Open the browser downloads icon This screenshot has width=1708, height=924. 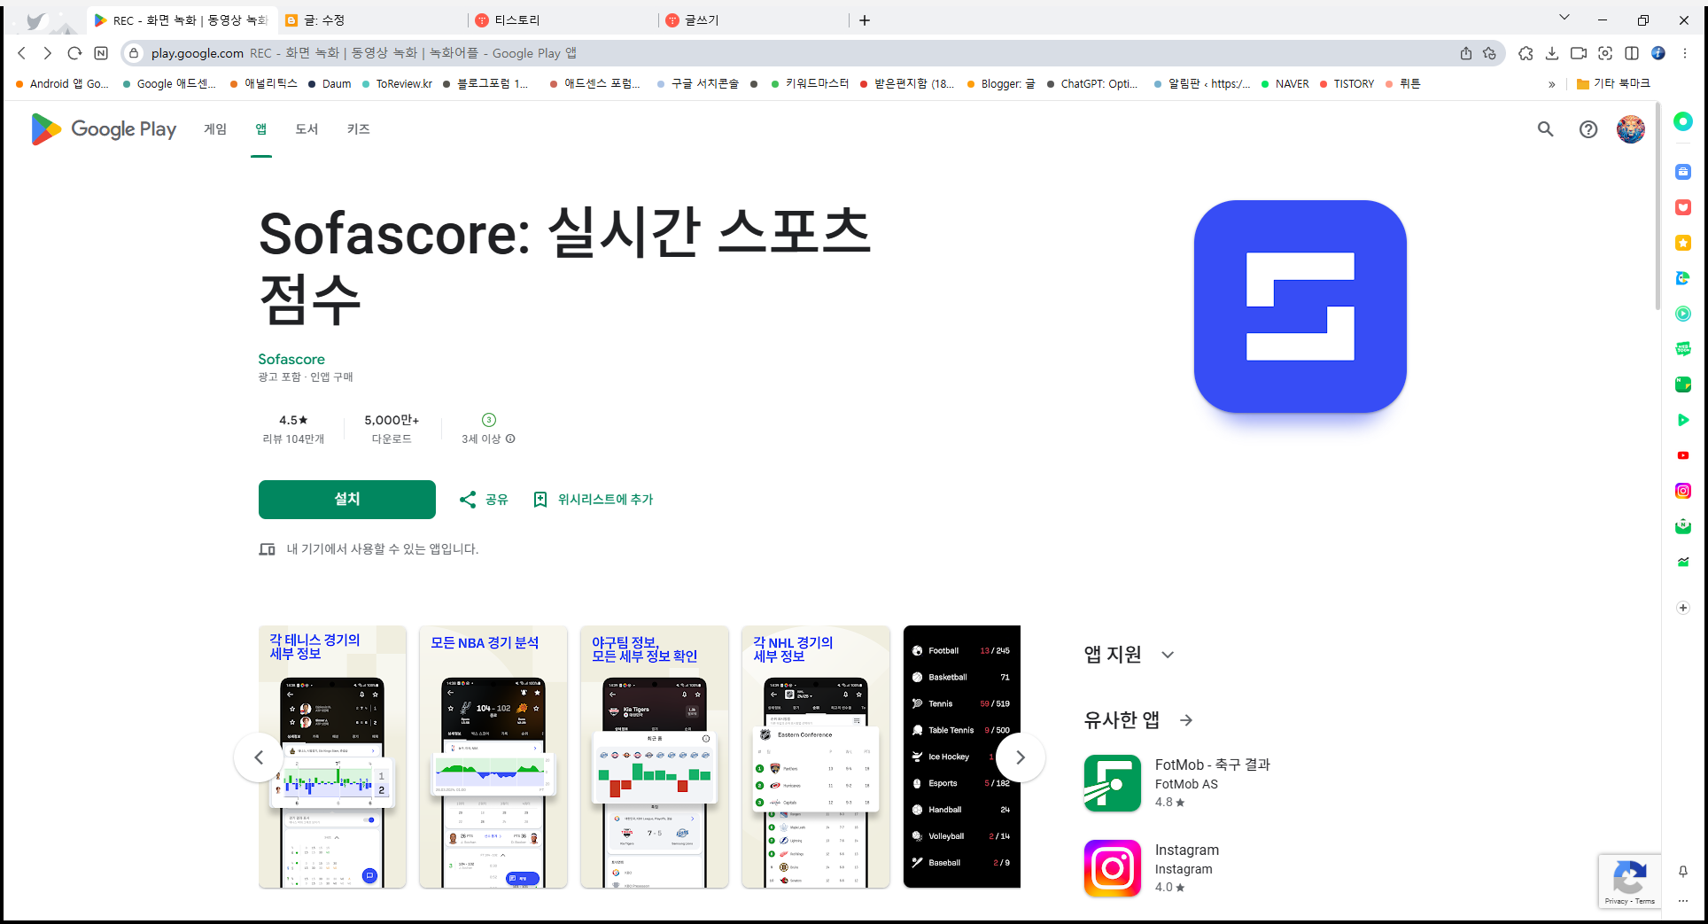1552,53
